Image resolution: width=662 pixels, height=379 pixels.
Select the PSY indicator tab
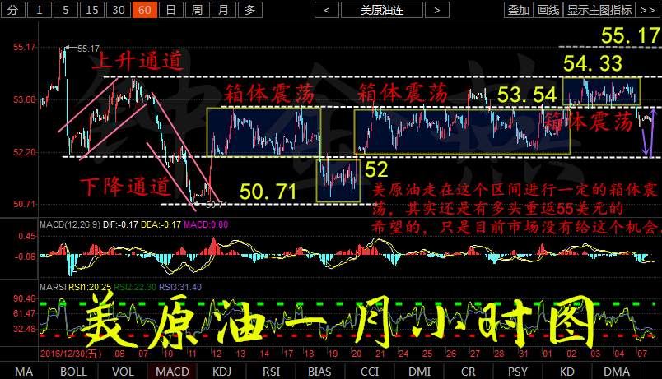(x=518, y=372)
